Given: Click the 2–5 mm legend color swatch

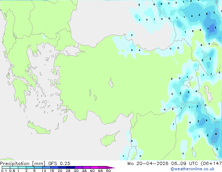Looking at the screenshot, I should [30, 167].
